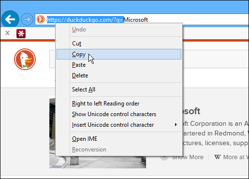Close the toolbar with the X icon
The width and height of the screenshot is (249, 179).
click(7, 33)
